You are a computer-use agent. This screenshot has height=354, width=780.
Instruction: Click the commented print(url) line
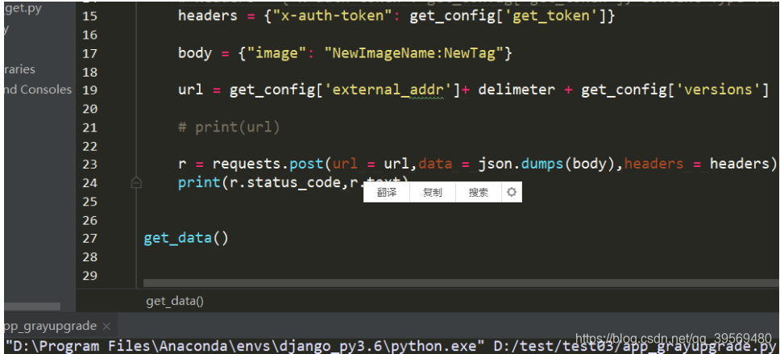tap(229, 127)
